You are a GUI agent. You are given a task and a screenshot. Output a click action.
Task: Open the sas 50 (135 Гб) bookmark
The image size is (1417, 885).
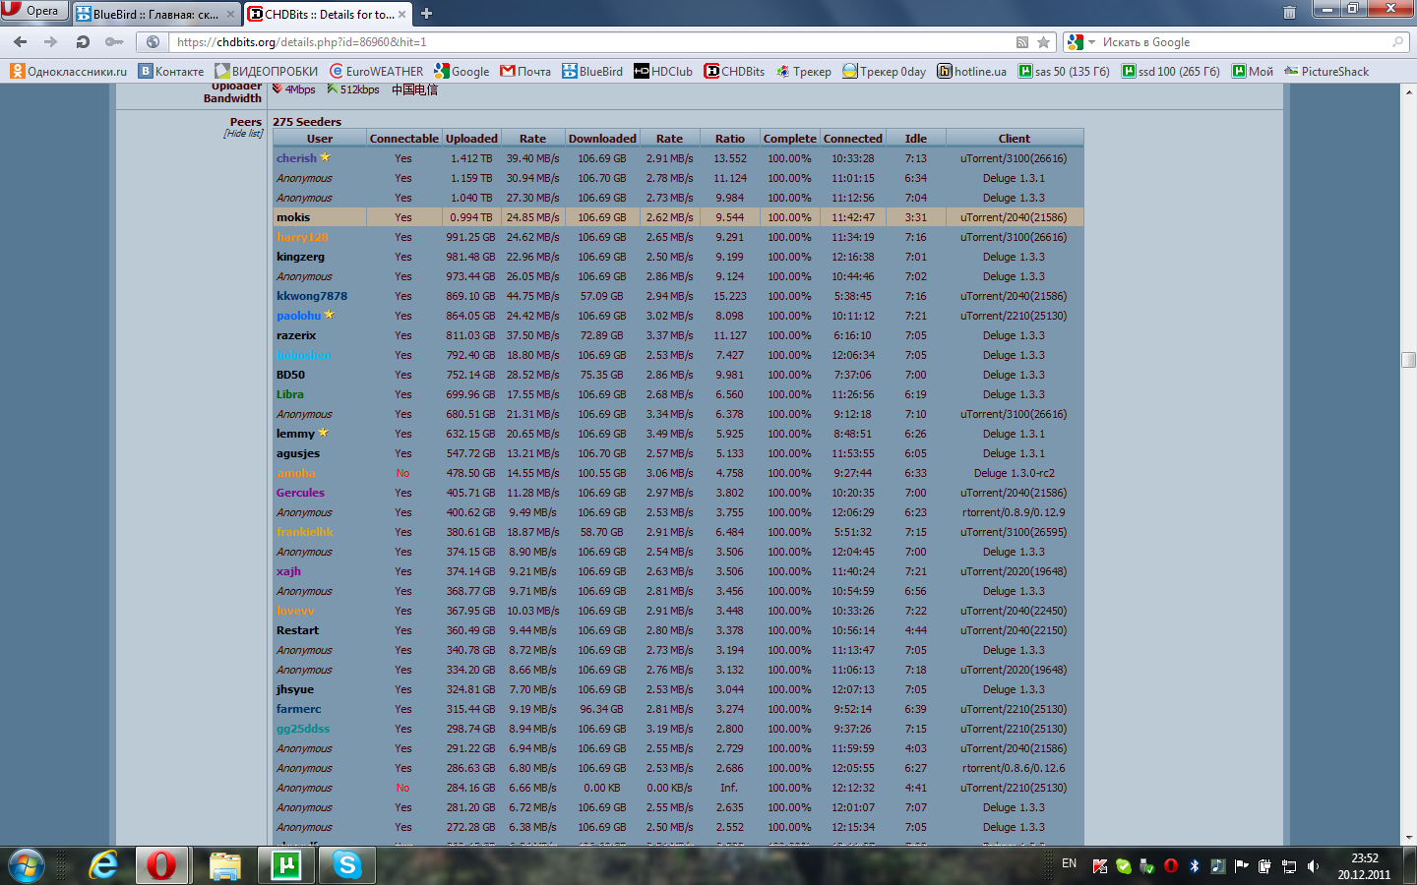coord(1064,71)
